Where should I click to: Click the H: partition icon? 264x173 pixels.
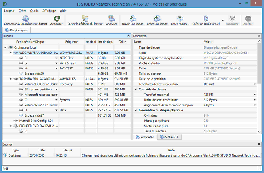click(21, 68)
